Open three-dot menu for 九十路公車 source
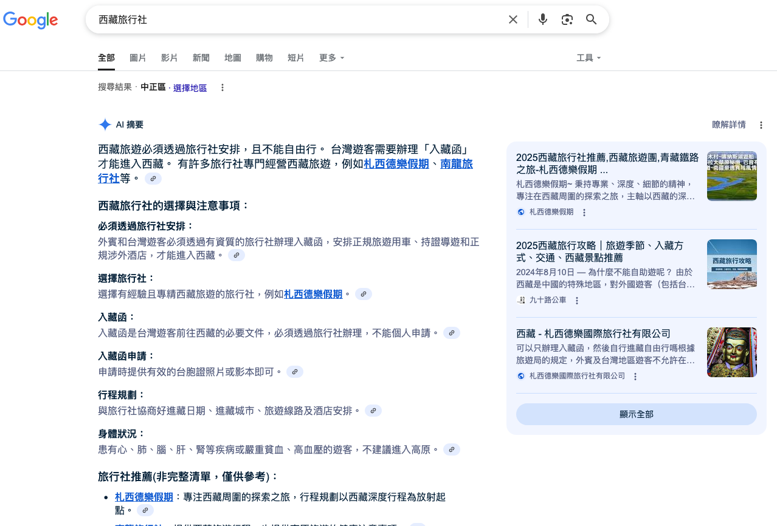This screenshot has width=777, height=526. click(x=577, y=301)
